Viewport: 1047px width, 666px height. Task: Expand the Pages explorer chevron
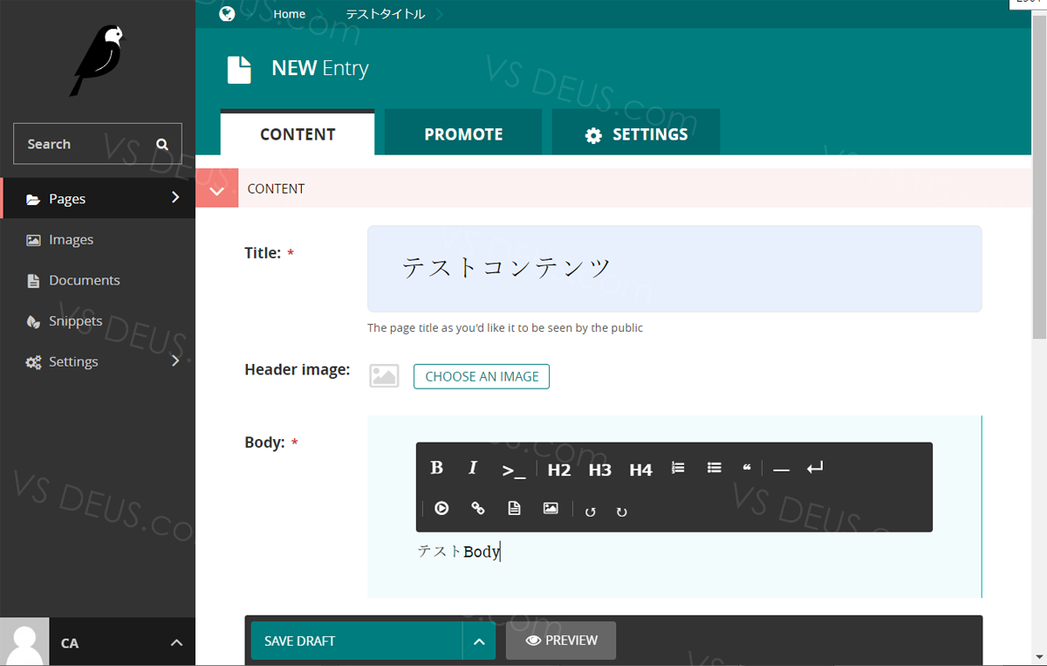[175, 197]
